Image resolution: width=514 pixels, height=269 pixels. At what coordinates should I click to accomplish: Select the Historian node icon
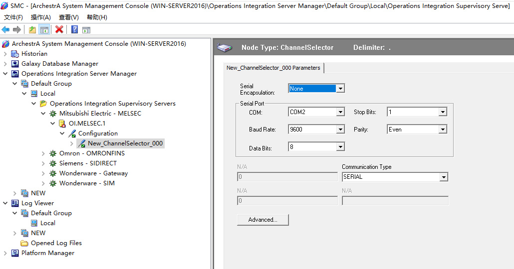click(x=15, y=54)
